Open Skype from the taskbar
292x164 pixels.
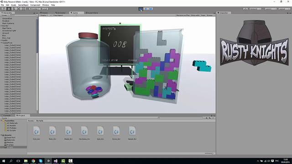click(41, 161)
